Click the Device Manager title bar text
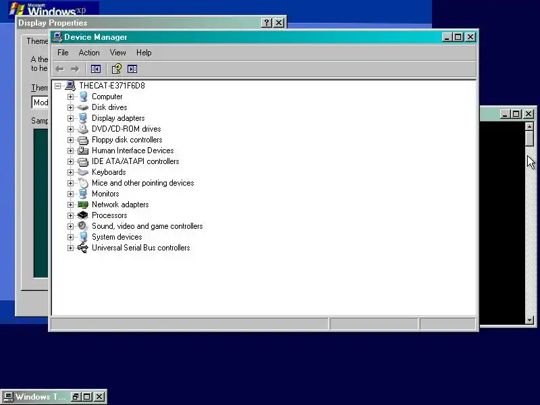Image resolution: width=540 pixels, height=405 pixels. pyautogui.click(x=95, y=37)
